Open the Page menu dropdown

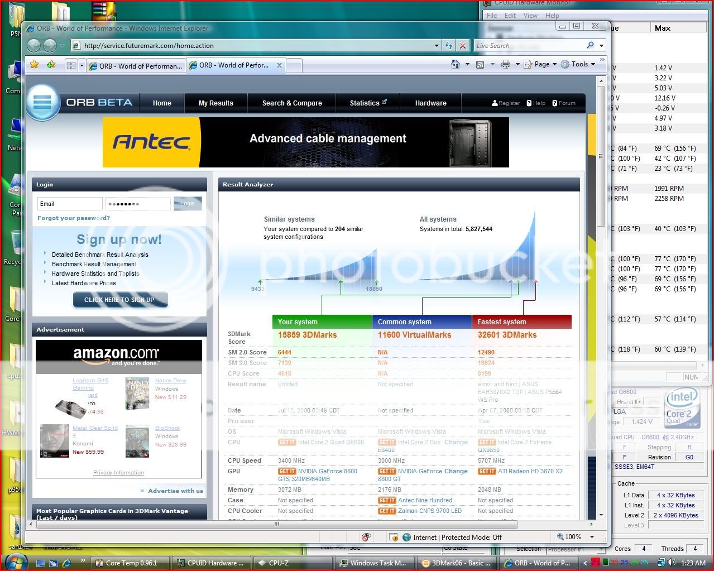(540, 64)
